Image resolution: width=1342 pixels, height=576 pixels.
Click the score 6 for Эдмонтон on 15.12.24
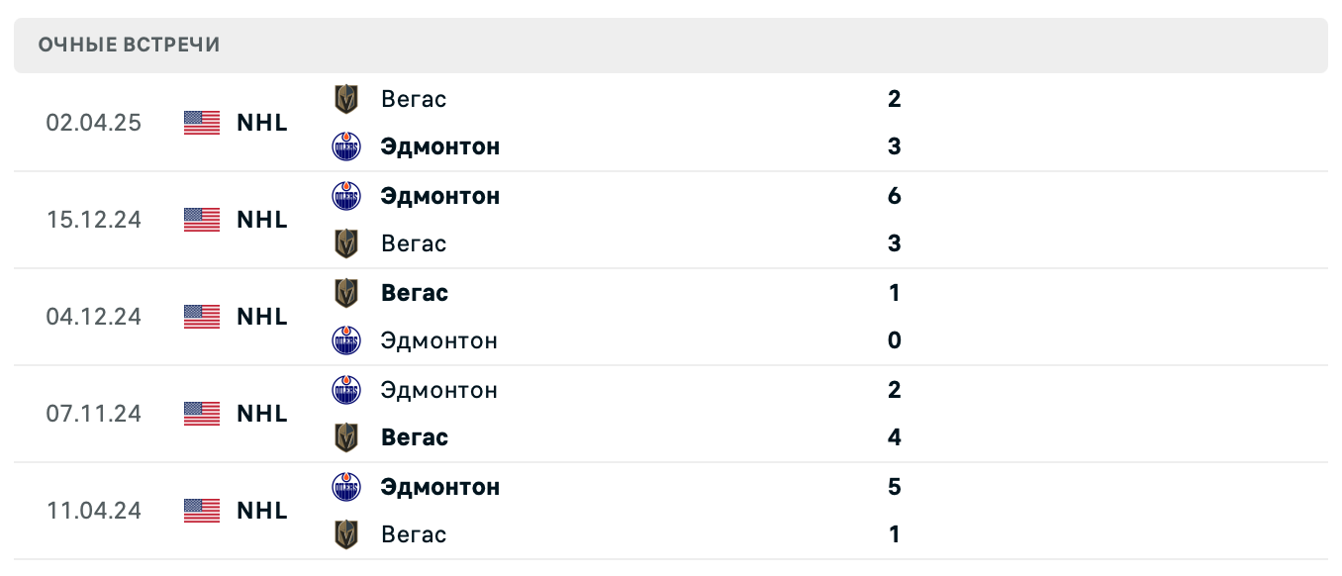pyautogui.click(x=894, y=196)
